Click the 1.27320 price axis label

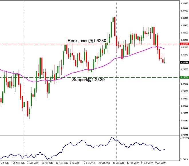pyautogui.click(x=184, y=84)
